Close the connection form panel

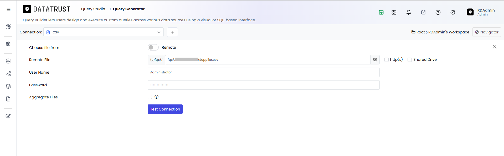(x=495, y=47)
